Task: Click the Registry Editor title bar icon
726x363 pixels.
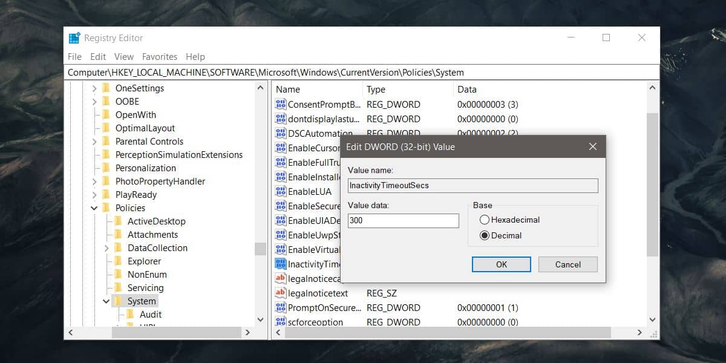Action: (x=74, y=38)
